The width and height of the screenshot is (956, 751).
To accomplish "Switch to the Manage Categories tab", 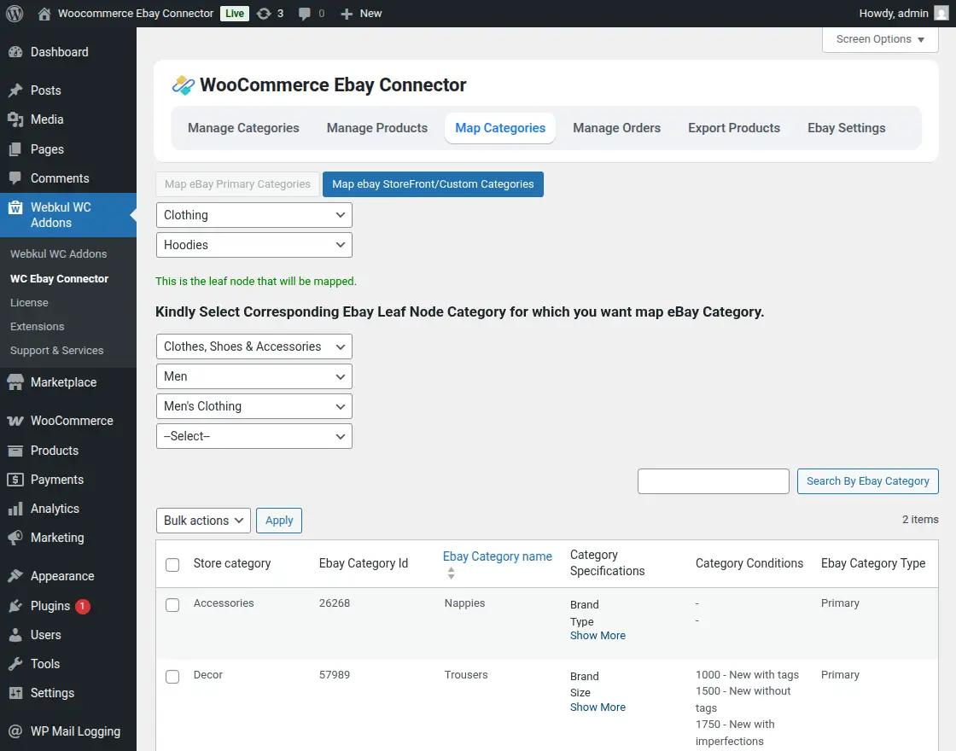I will tap(243, 128).
